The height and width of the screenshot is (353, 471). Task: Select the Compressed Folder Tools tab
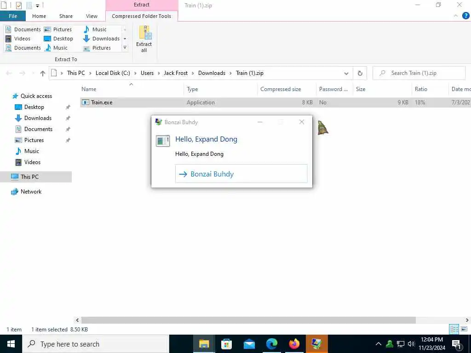tap(142, 16)
